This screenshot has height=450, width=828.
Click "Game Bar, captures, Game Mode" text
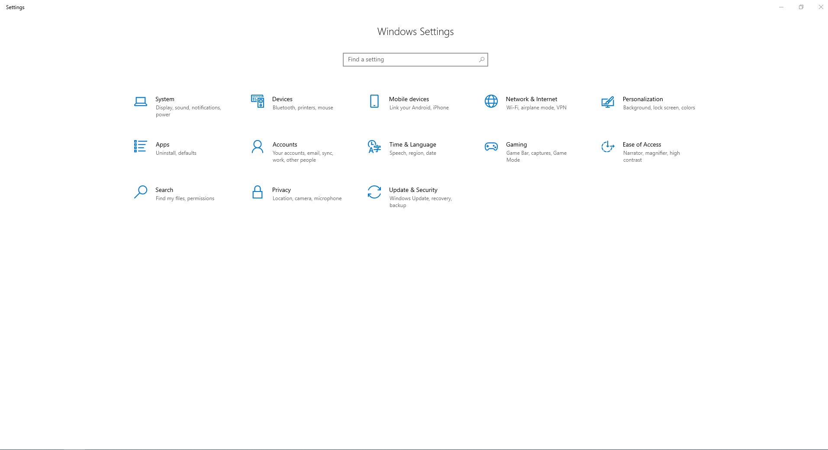coord(537,156)
